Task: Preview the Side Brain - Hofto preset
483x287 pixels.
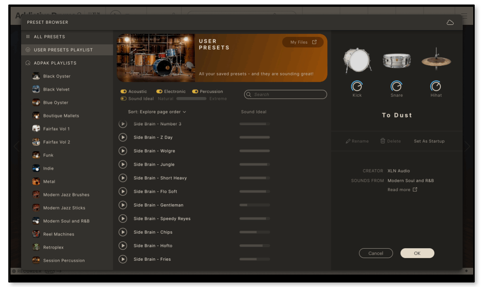Action: pyautogui.click(x=123, y=246)
